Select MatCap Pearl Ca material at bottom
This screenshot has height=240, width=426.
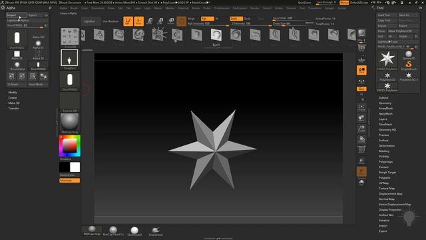tap(113, 231)
